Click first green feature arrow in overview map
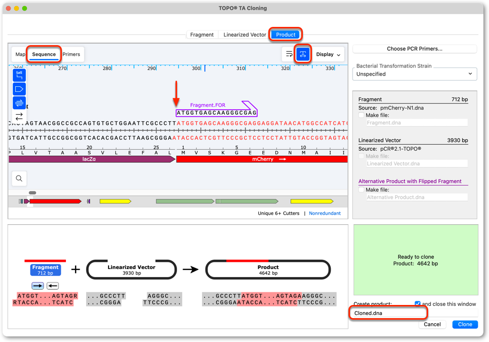Viewport: 489px width, 342px height. 185,201
